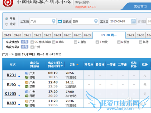Switch to the 09-29 date tab
151x113 pixels.
pyautogui.click(x=130, y=35)
